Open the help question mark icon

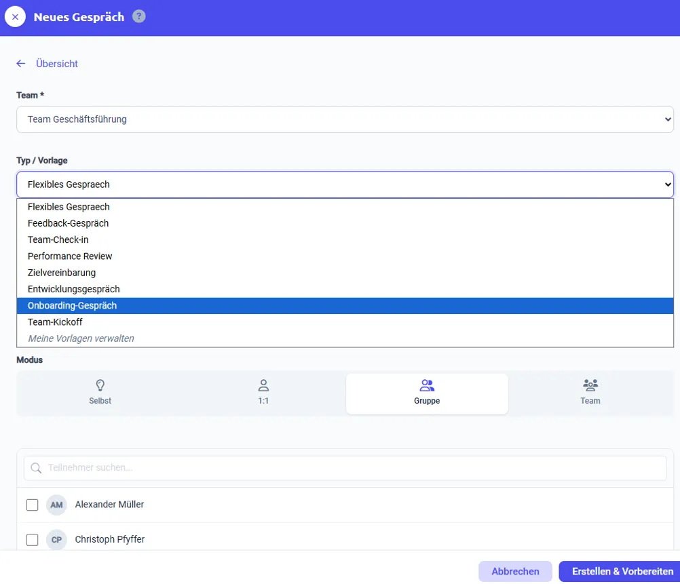click(x=138, y=16)
